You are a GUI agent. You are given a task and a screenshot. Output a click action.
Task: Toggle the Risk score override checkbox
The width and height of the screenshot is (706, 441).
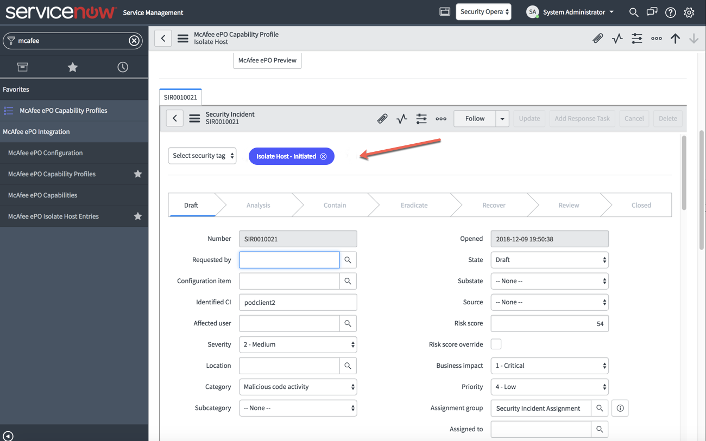(496, 344)
